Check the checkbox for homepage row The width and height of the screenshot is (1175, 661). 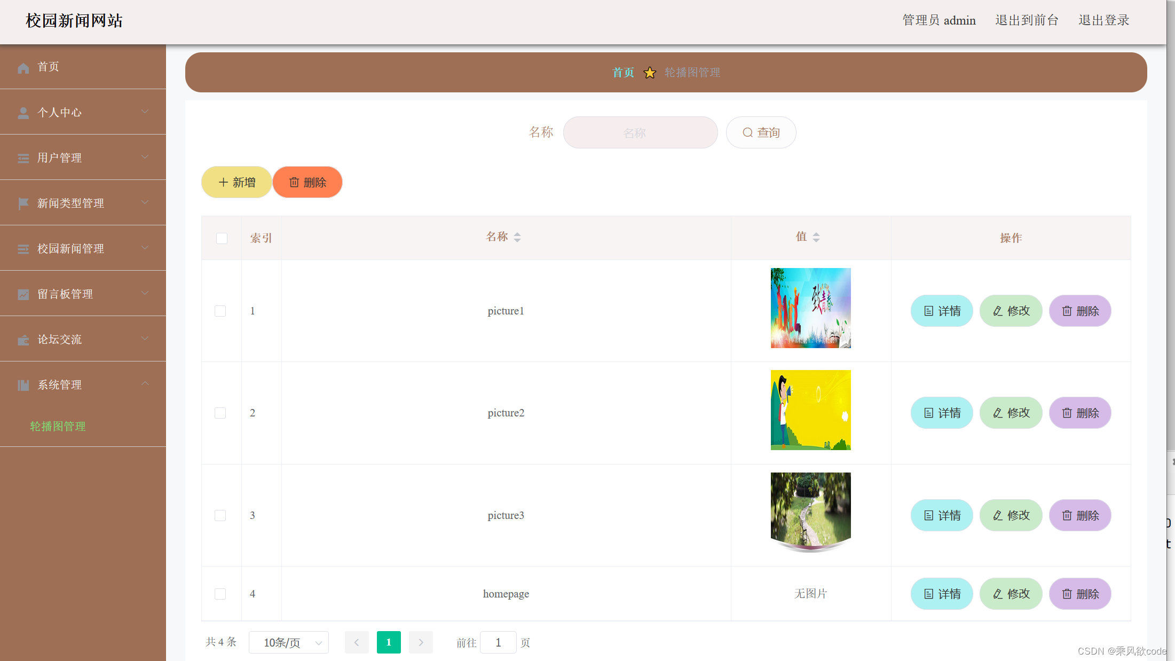(x=220, y=594)
